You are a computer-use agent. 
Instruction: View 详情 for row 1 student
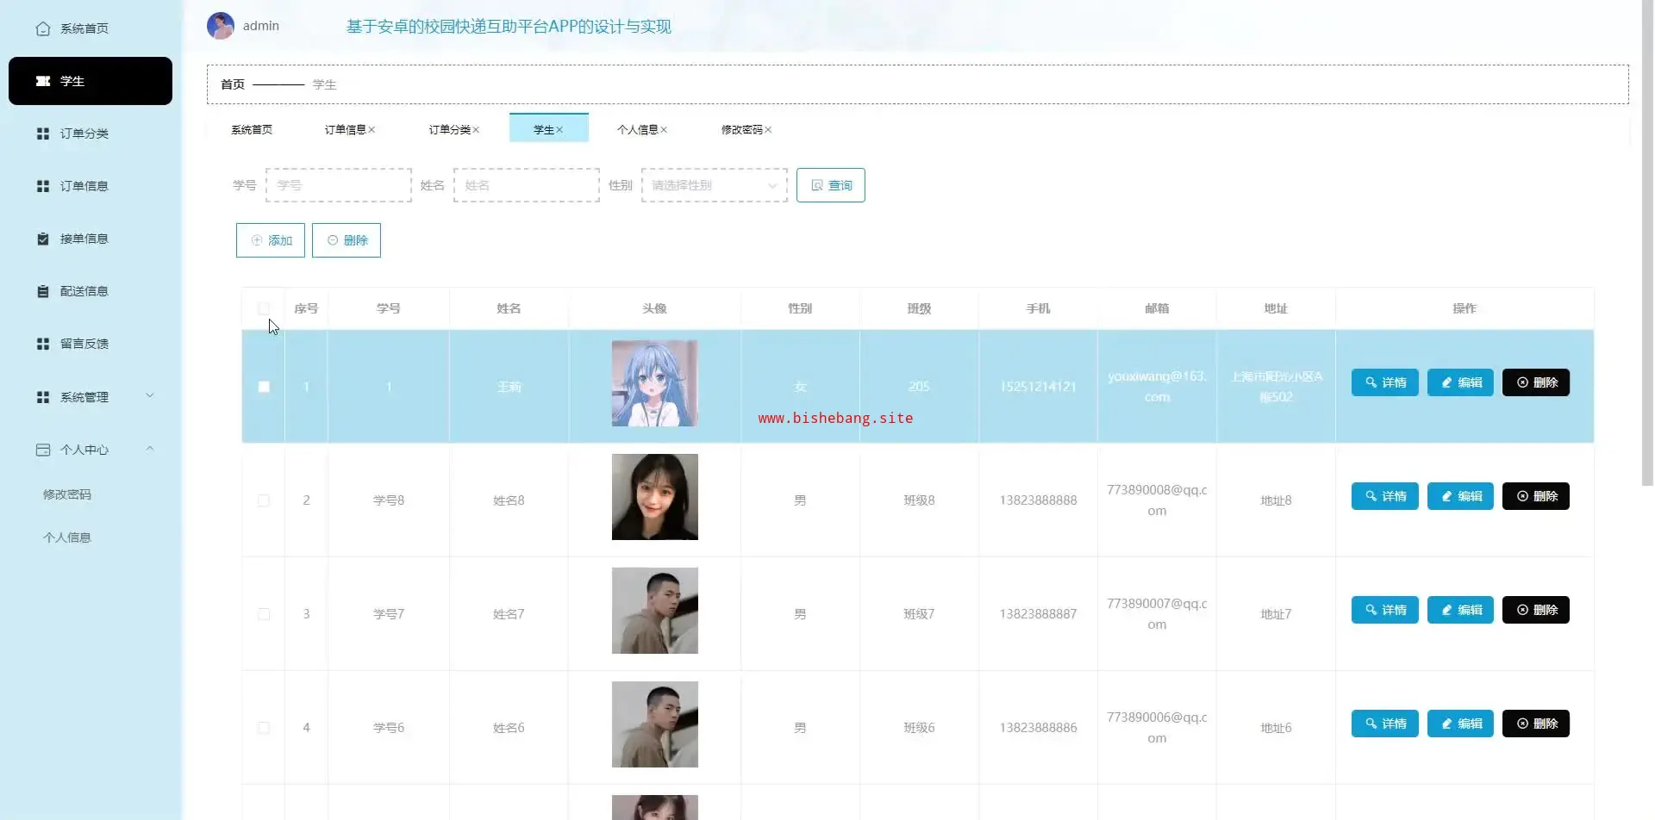[1385, 382]
